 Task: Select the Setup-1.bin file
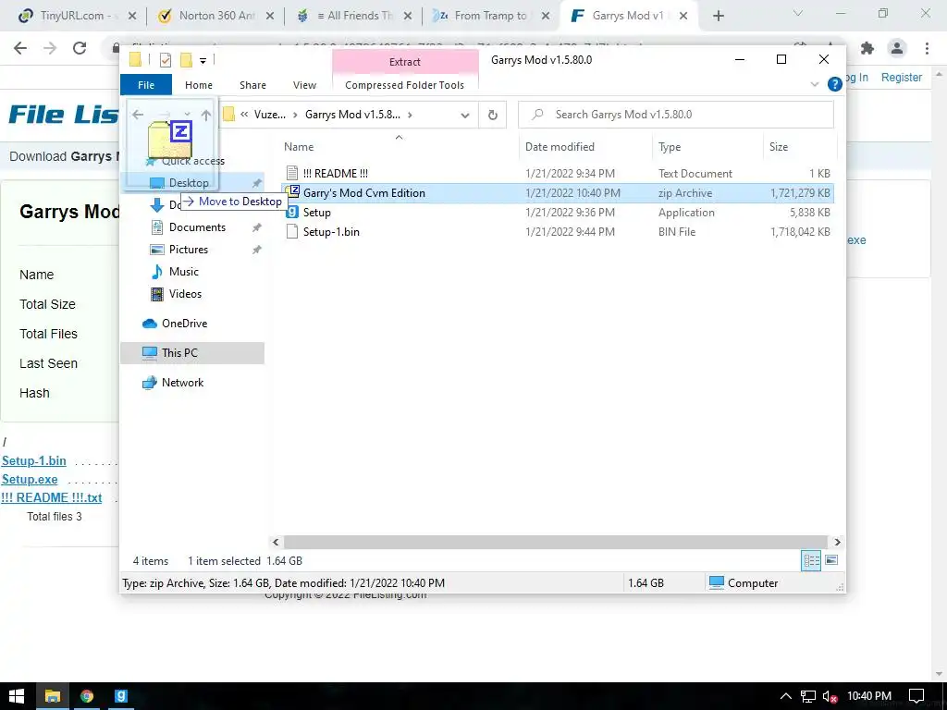click(331, 232)
